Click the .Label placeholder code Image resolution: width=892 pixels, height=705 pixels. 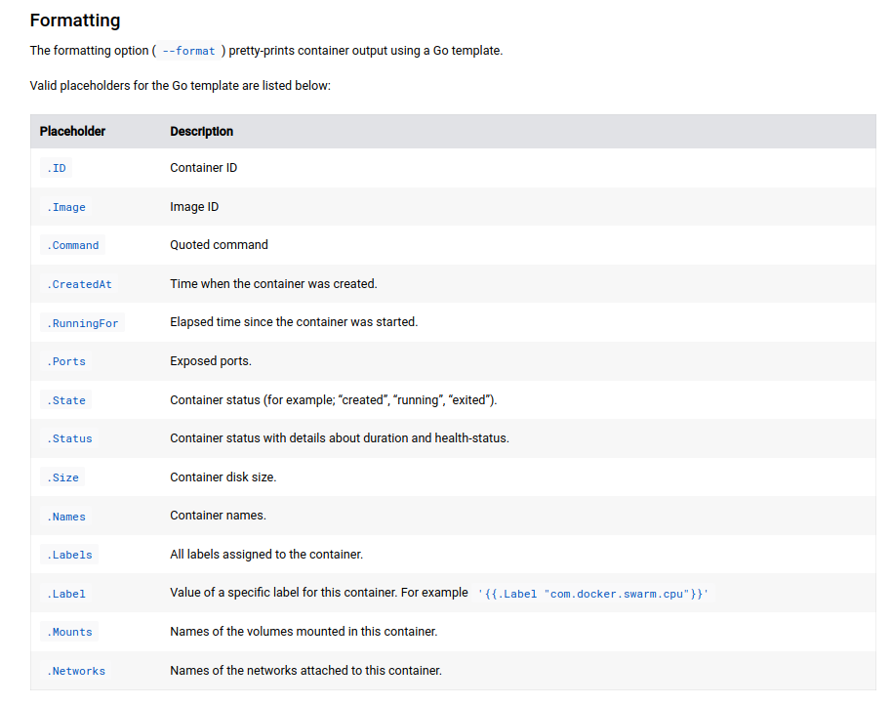pyautogui.click(x=66, y=594)
